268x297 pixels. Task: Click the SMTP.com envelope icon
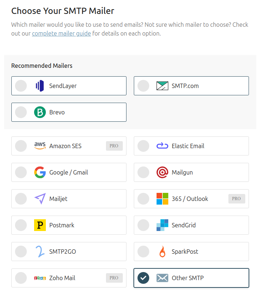tap(162, 86)
